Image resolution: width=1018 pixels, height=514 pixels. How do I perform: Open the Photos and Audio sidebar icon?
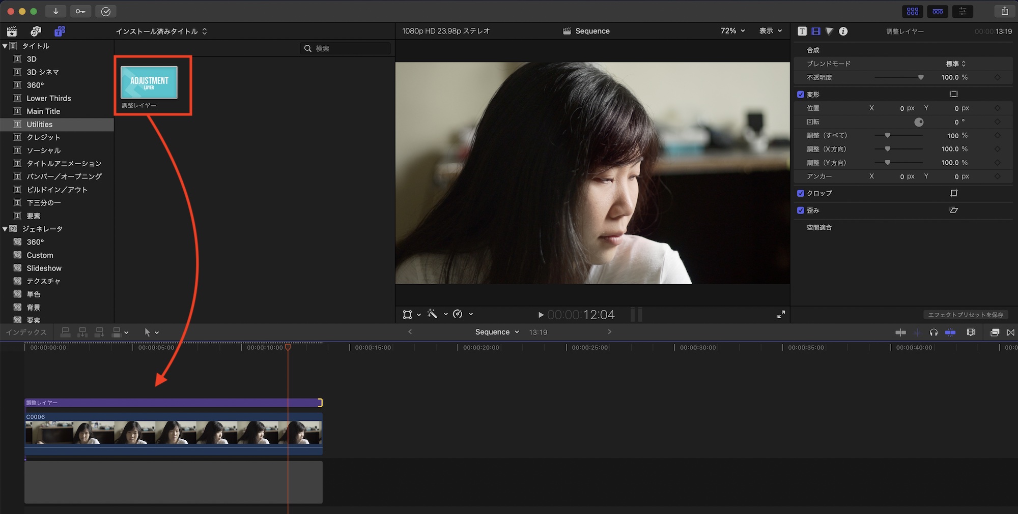pyautogui.click(x=36, y=32)
